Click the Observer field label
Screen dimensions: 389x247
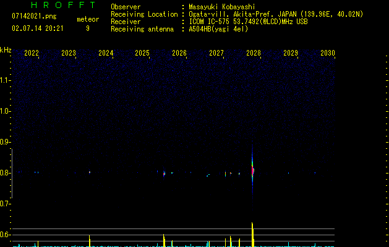click(126, 7)
